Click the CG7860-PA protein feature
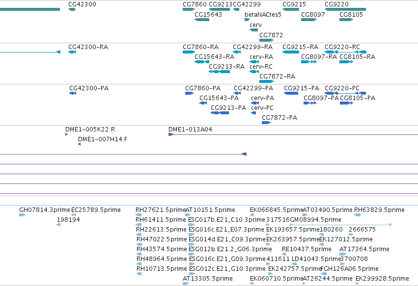The image size is (418, 286). click(x=189, y=93)
